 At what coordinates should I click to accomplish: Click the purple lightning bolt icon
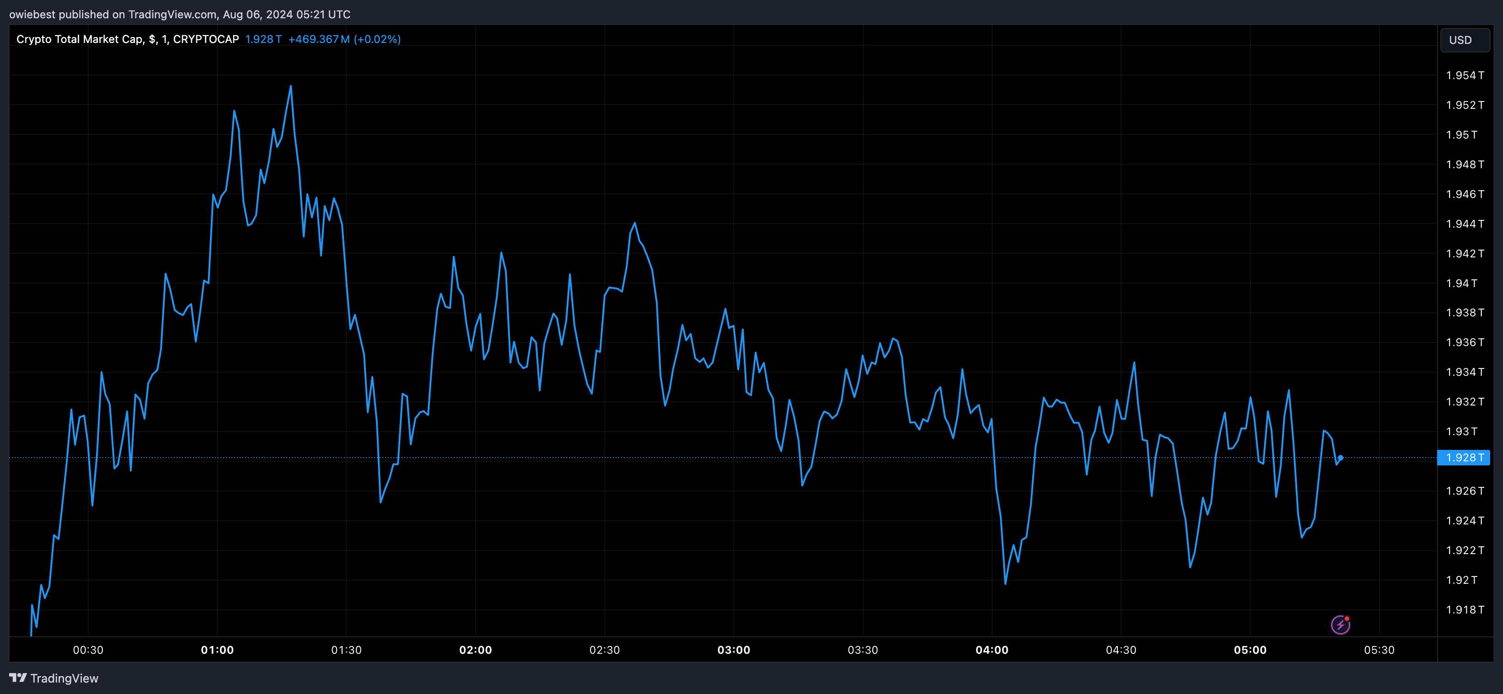point(1340,625)
